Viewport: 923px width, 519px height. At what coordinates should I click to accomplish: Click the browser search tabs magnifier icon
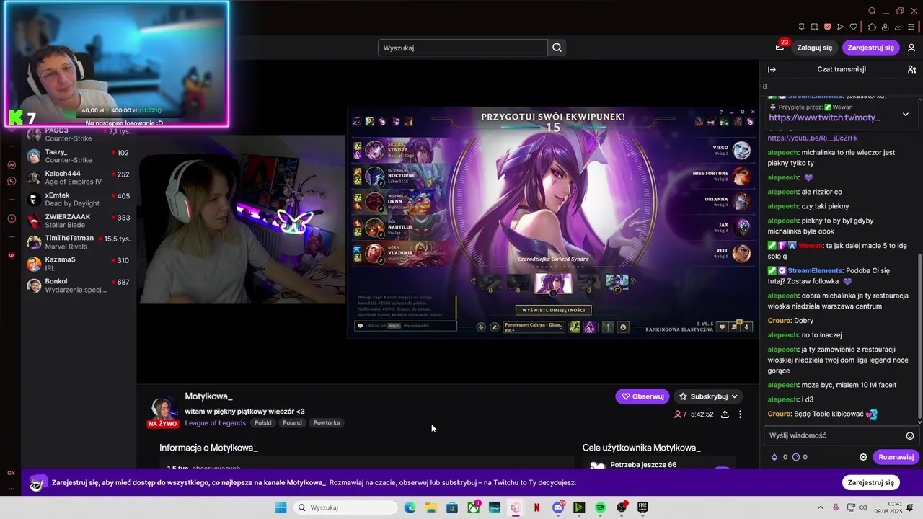click(x=873, y=11)
